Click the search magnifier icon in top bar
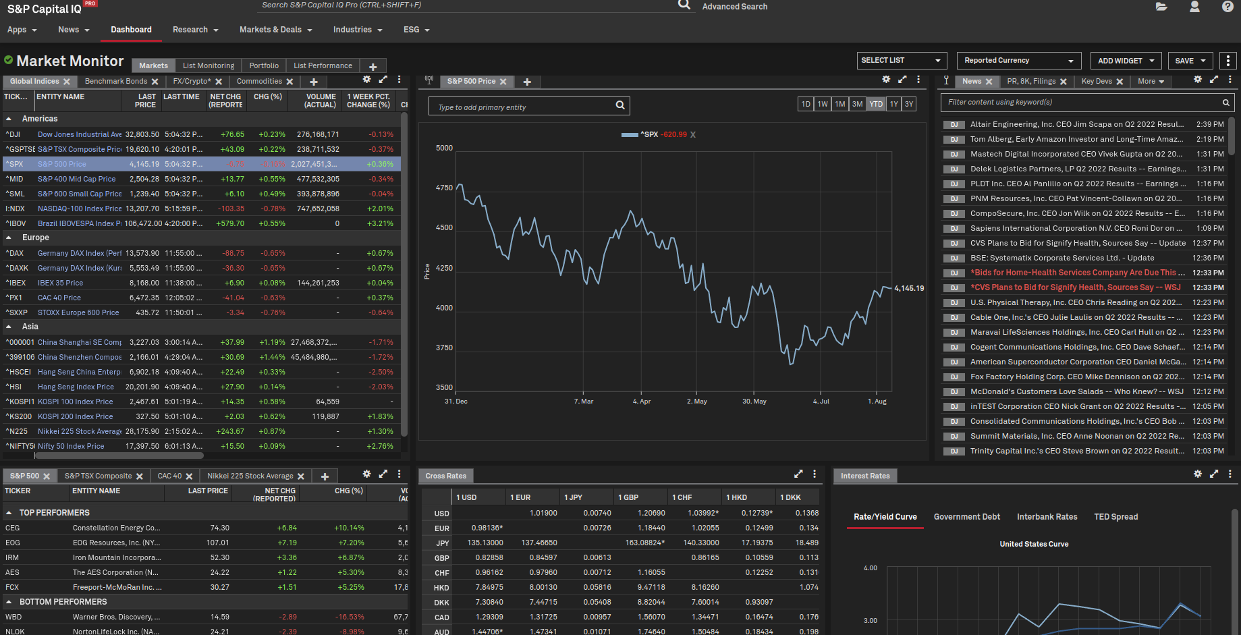 tap(684, 5)
